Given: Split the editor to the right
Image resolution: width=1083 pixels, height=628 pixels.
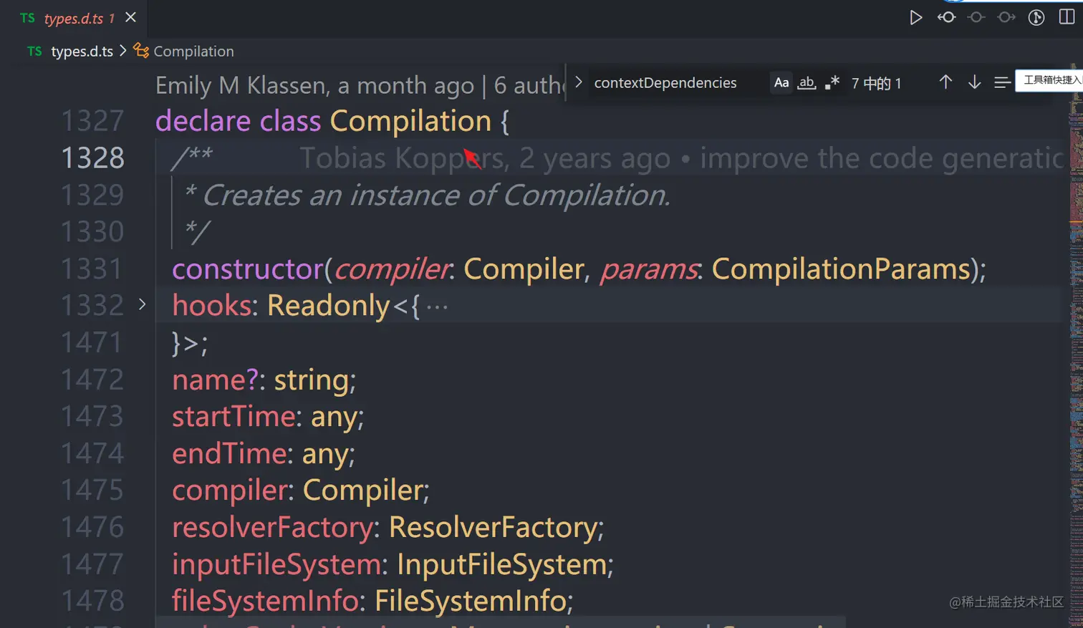Looking at the screenshot, I should pos(1067,17).
